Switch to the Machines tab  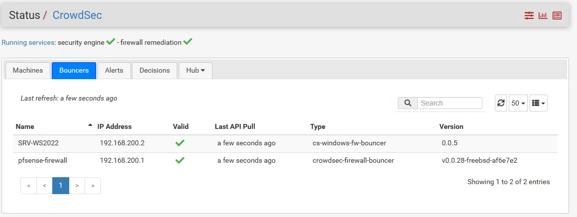tap(28, 70)
